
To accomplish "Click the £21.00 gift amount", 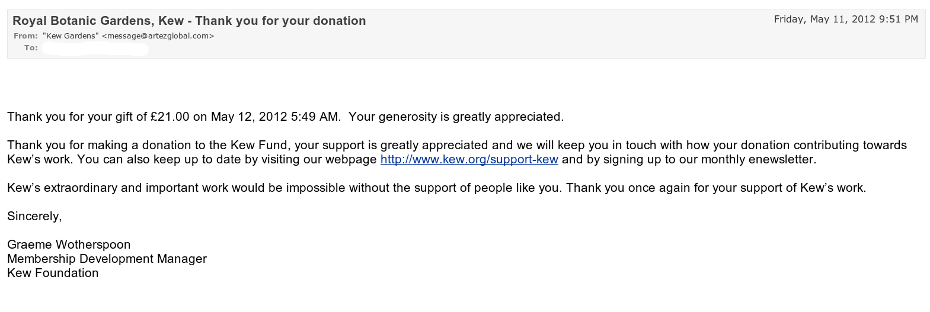I will (x=170, y=117).
